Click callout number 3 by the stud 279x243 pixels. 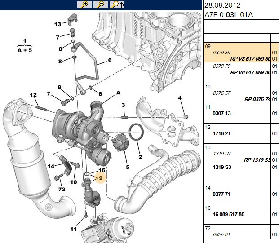123,105
